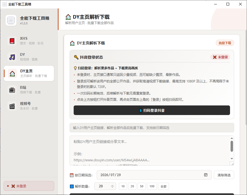Click the text area scroll down arrow

(232, 159)
